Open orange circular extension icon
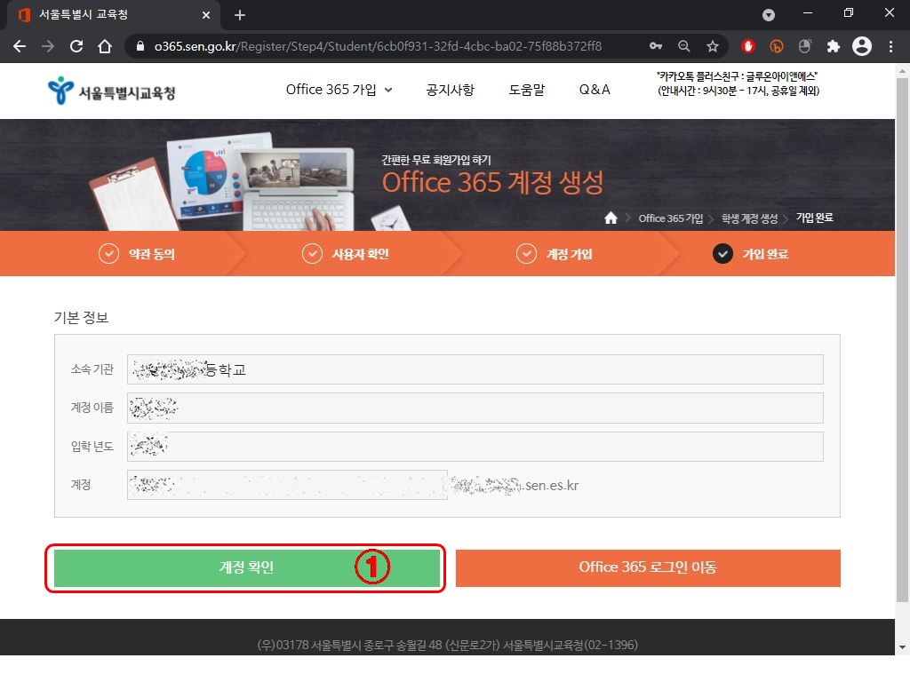The image size is (910, 682). point(777,46)
